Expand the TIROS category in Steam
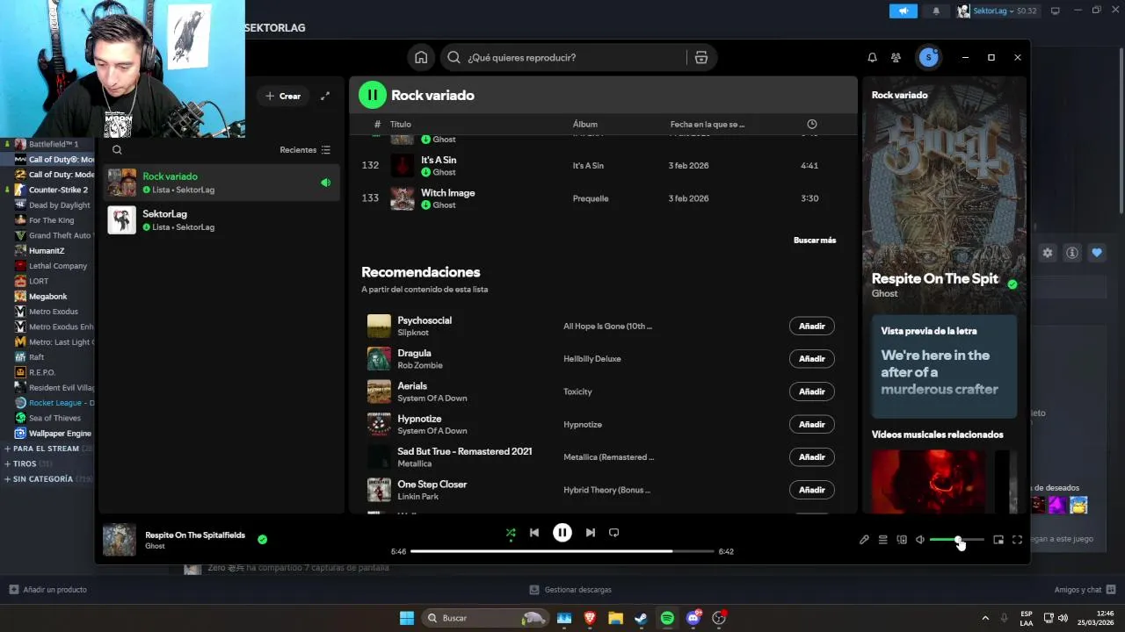The width and height of the screenshot is (1125, 632). tap(29, 463)
